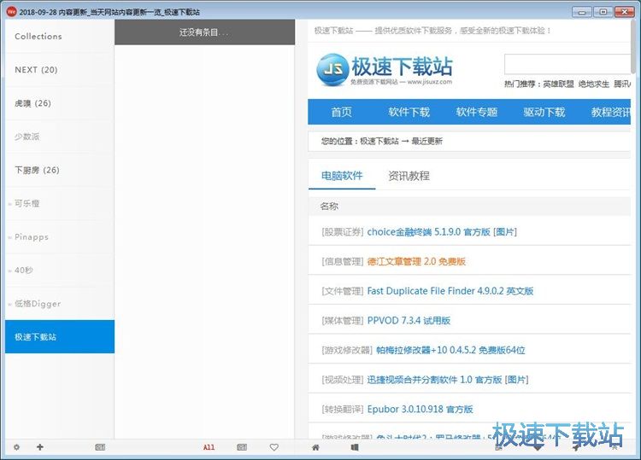Click the [游戏修改器] tag beside 帕梅拉修改器
This screenshot has height=460, width=641.
coord(347,350)
